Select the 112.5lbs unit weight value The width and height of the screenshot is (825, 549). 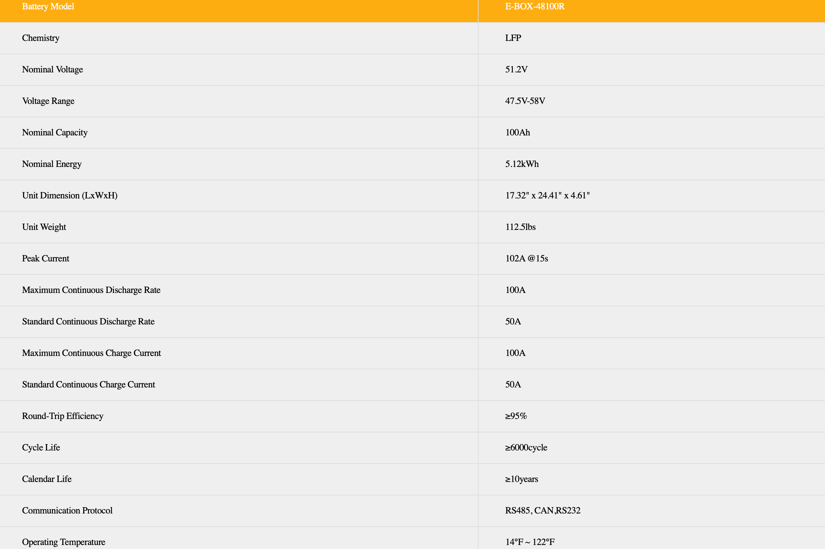pos(520,227)
